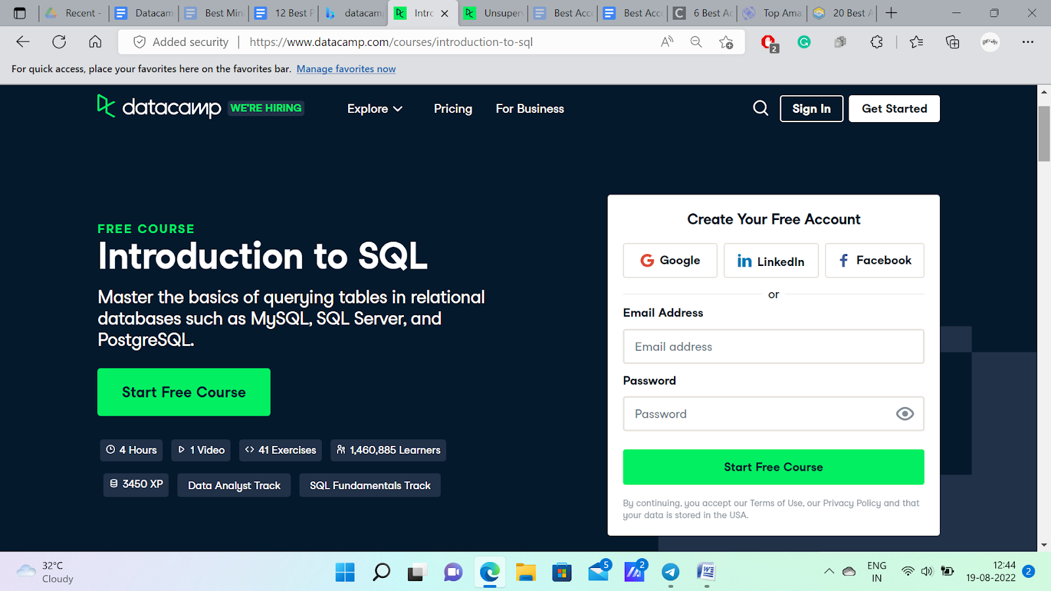Open the DataCamp site search
Image resolution: width=1051 pixels, height=591 pixels.
(x=761, y=108)
